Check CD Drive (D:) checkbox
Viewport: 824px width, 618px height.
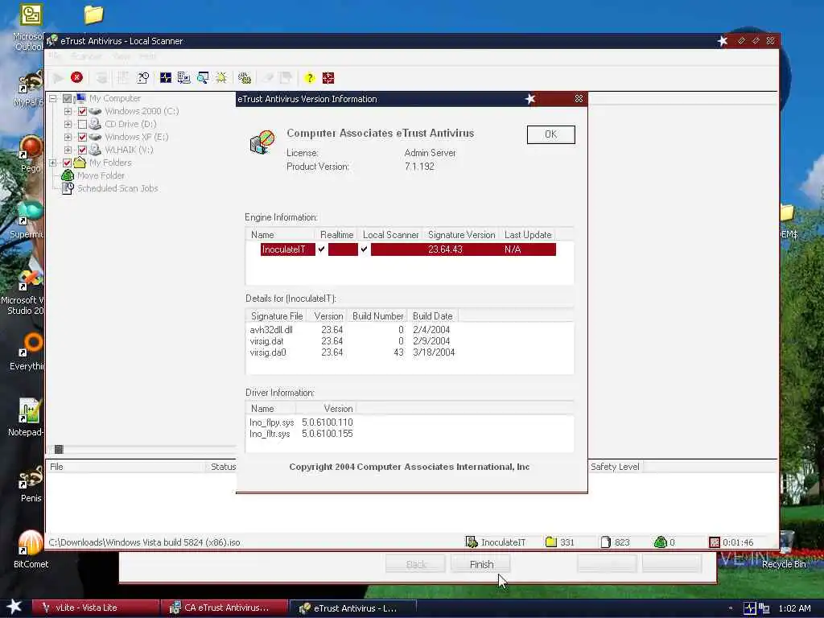82,124
